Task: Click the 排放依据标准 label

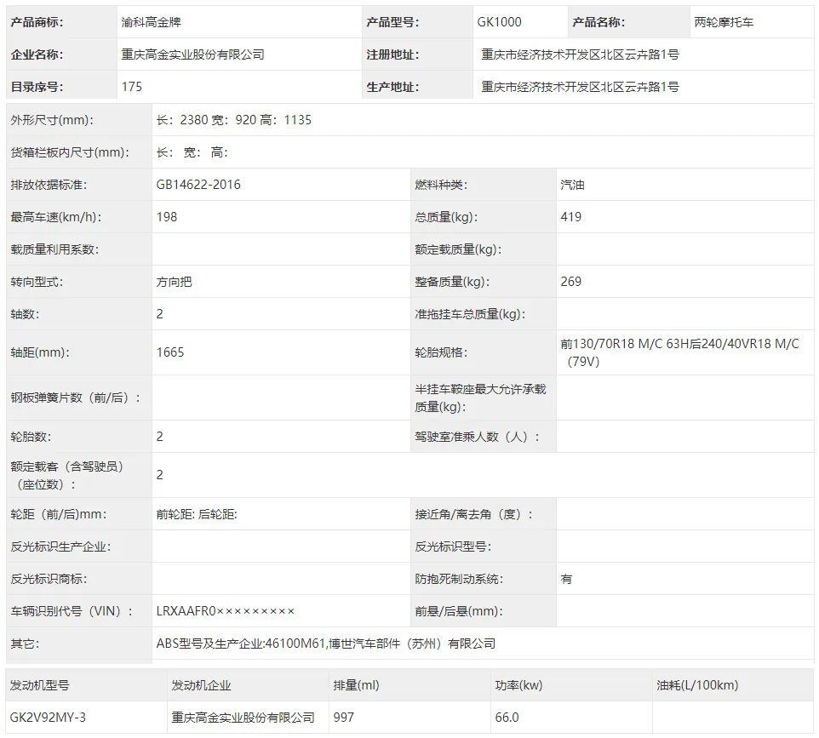Action: 49,185
